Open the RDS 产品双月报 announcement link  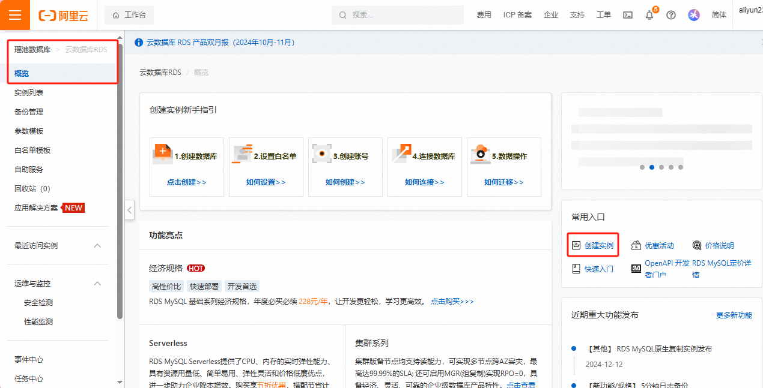220,43
